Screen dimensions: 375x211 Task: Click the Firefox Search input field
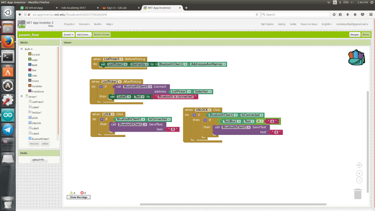click(295, 14)
